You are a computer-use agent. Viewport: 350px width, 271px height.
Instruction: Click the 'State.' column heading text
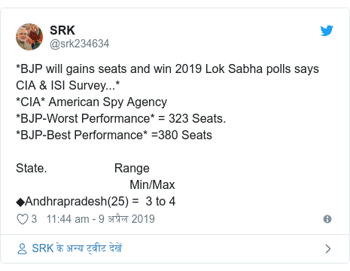point(32,168)
